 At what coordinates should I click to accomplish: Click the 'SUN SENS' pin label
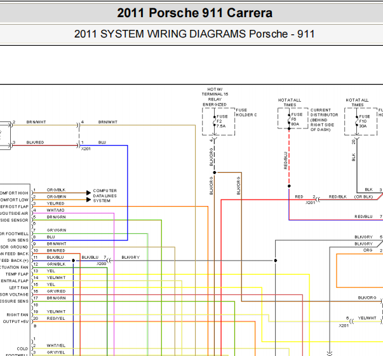coord(18,240)
